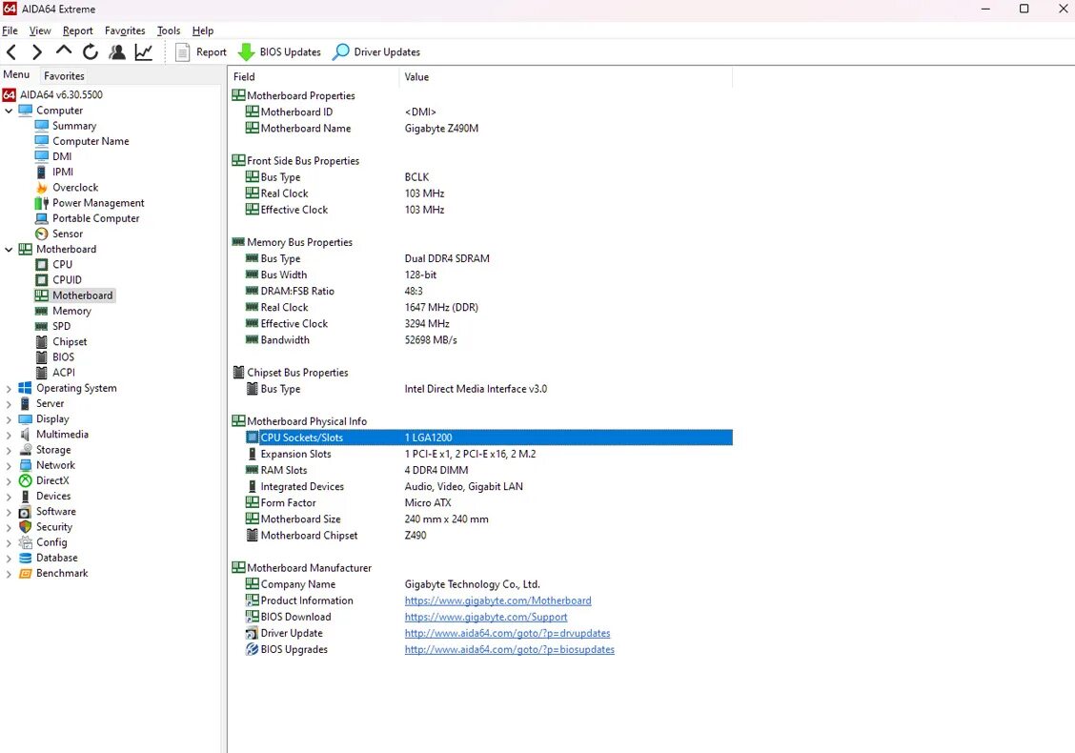Select the Chipset icon in tree
The height and width of the screenshot is (753, 1075).
tap(42, 341)
